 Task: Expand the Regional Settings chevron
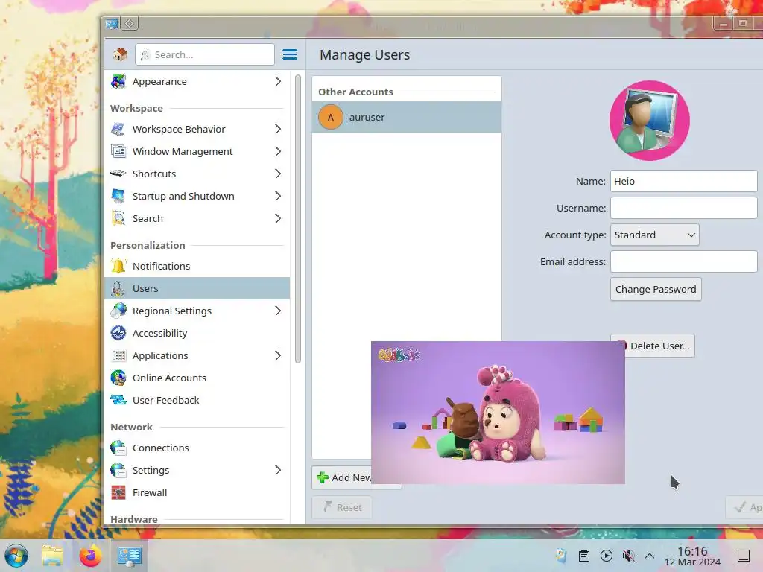point(278,311)
